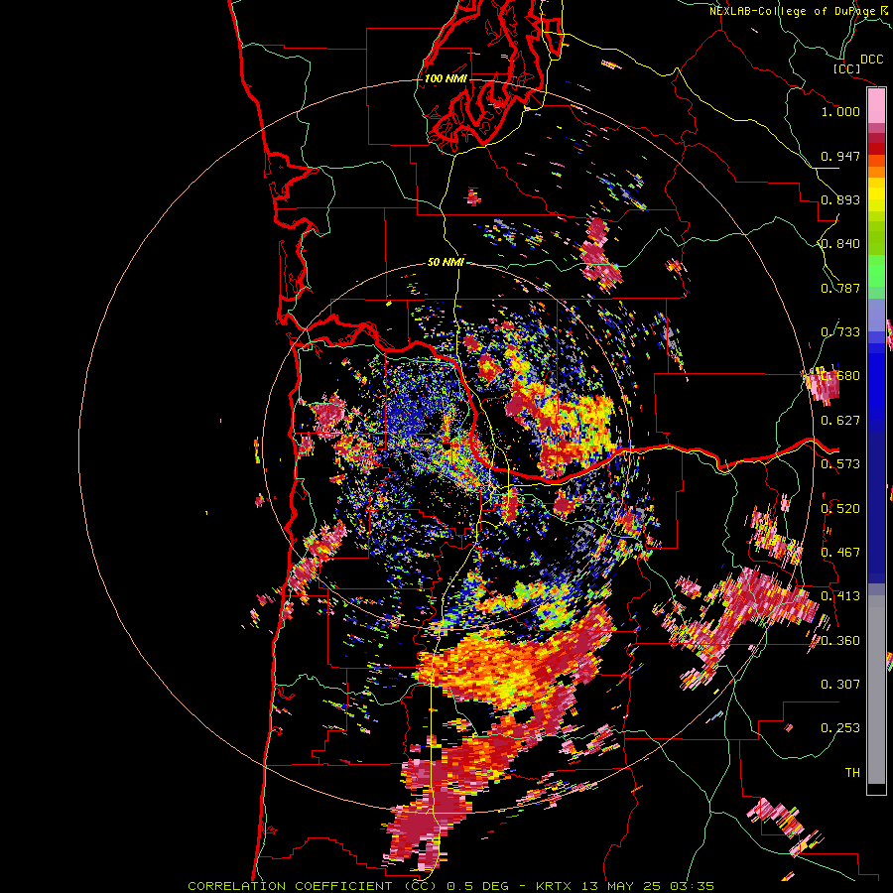893x893 pixels.
Task: Click the 0.680 scale label
Action: pyautogui.click(x=840, y=376)
